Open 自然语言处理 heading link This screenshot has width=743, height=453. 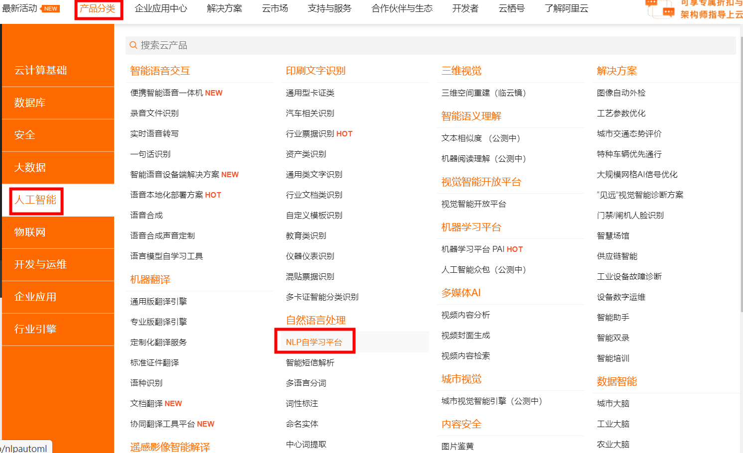pyautogui.click(x=316, y=320)
